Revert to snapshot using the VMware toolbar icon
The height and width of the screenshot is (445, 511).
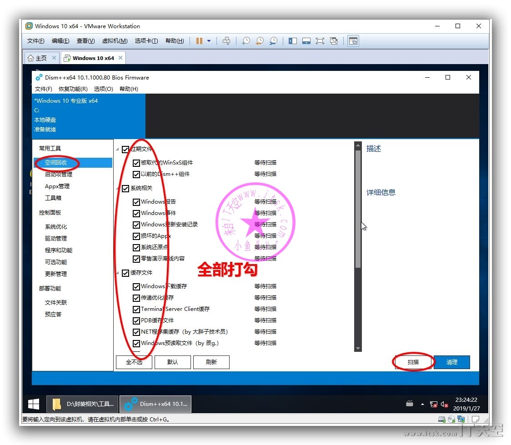click(x=260, y=41)
